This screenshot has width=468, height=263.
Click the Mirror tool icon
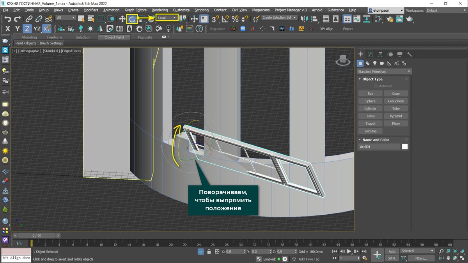tap(304, 18)
